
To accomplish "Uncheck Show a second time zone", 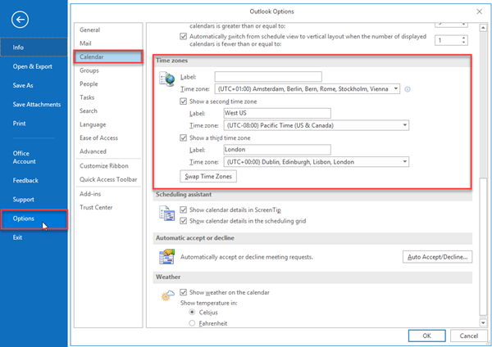I will click(x=183, y=101).
